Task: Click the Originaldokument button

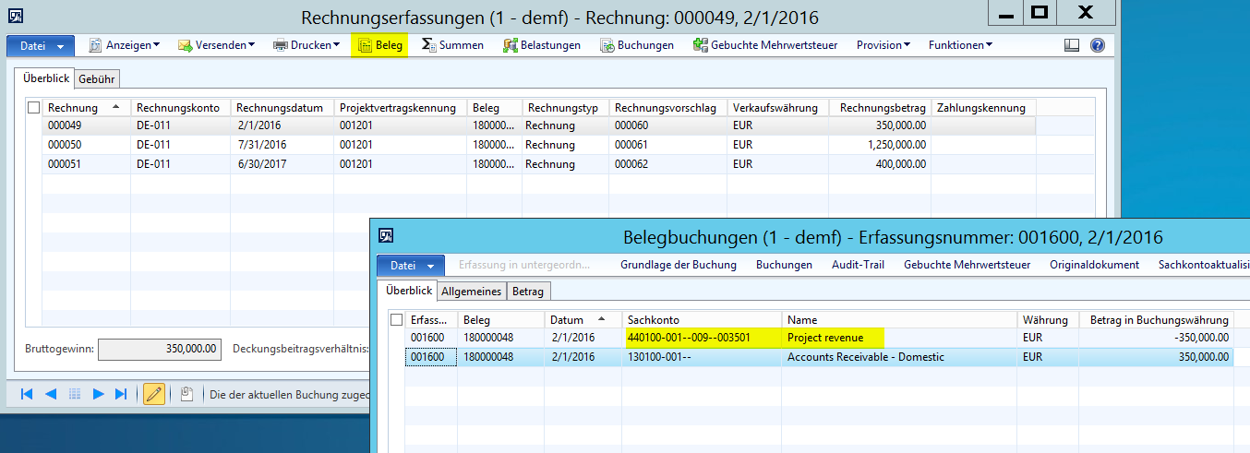Action: point(1094,265)
